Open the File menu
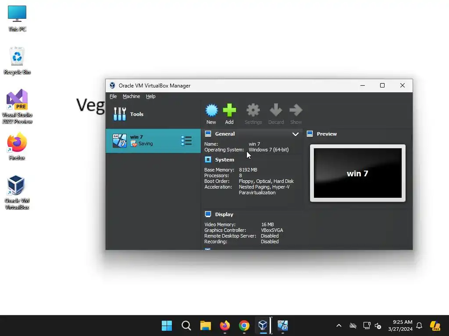The height and width of the screenshot is (336, 449). (x=113, y=96)
